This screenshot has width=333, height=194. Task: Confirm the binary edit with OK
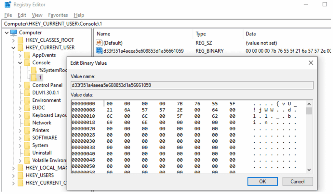pos(262,181)
